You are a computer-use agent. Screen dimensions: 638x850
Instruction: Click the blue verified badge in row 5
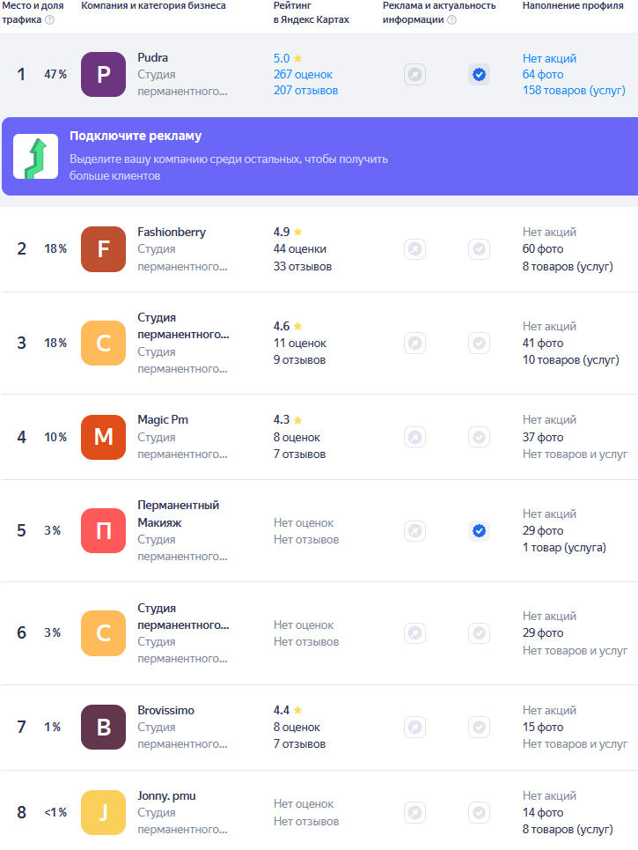pyautogui.click(x=480, y=531)
